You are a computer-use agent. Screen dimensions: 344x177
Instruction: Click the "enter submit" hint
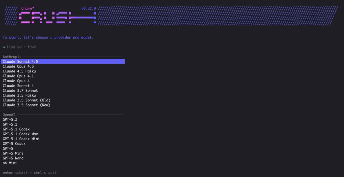click(x=15, y=173)
